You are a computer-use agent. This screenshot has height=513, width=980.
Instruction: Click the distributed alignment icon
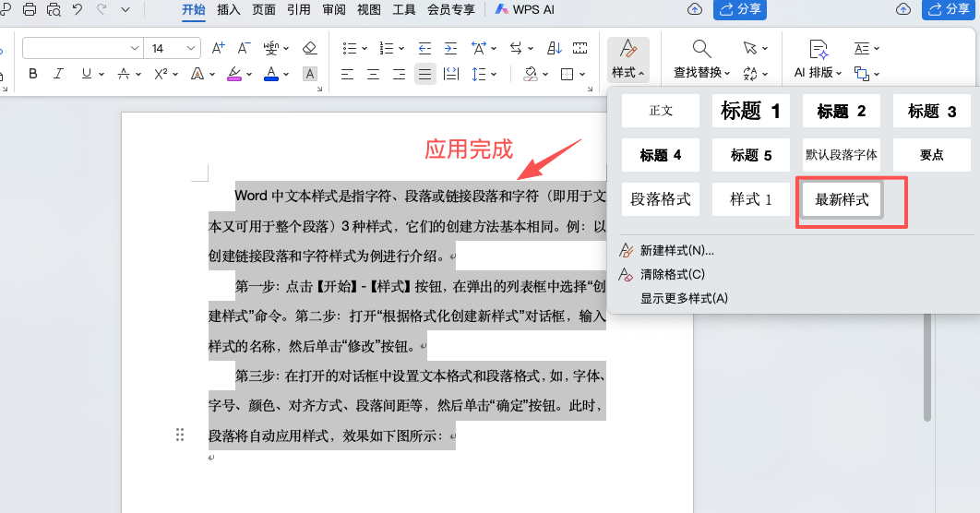click(450, 75)
